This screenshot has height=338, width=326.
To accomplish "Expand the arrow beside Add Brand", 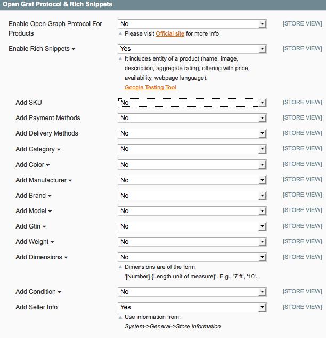I will point(50,196).
